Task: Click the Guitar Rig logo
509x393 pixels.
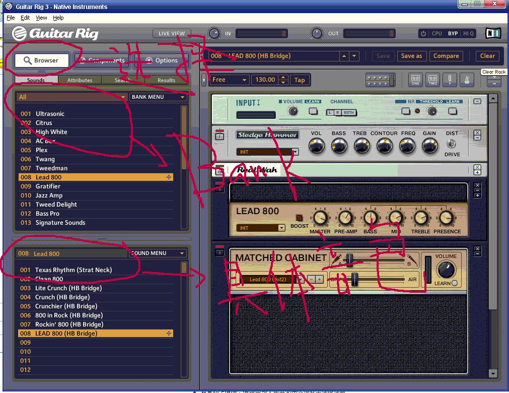Action: coord(55,33)
